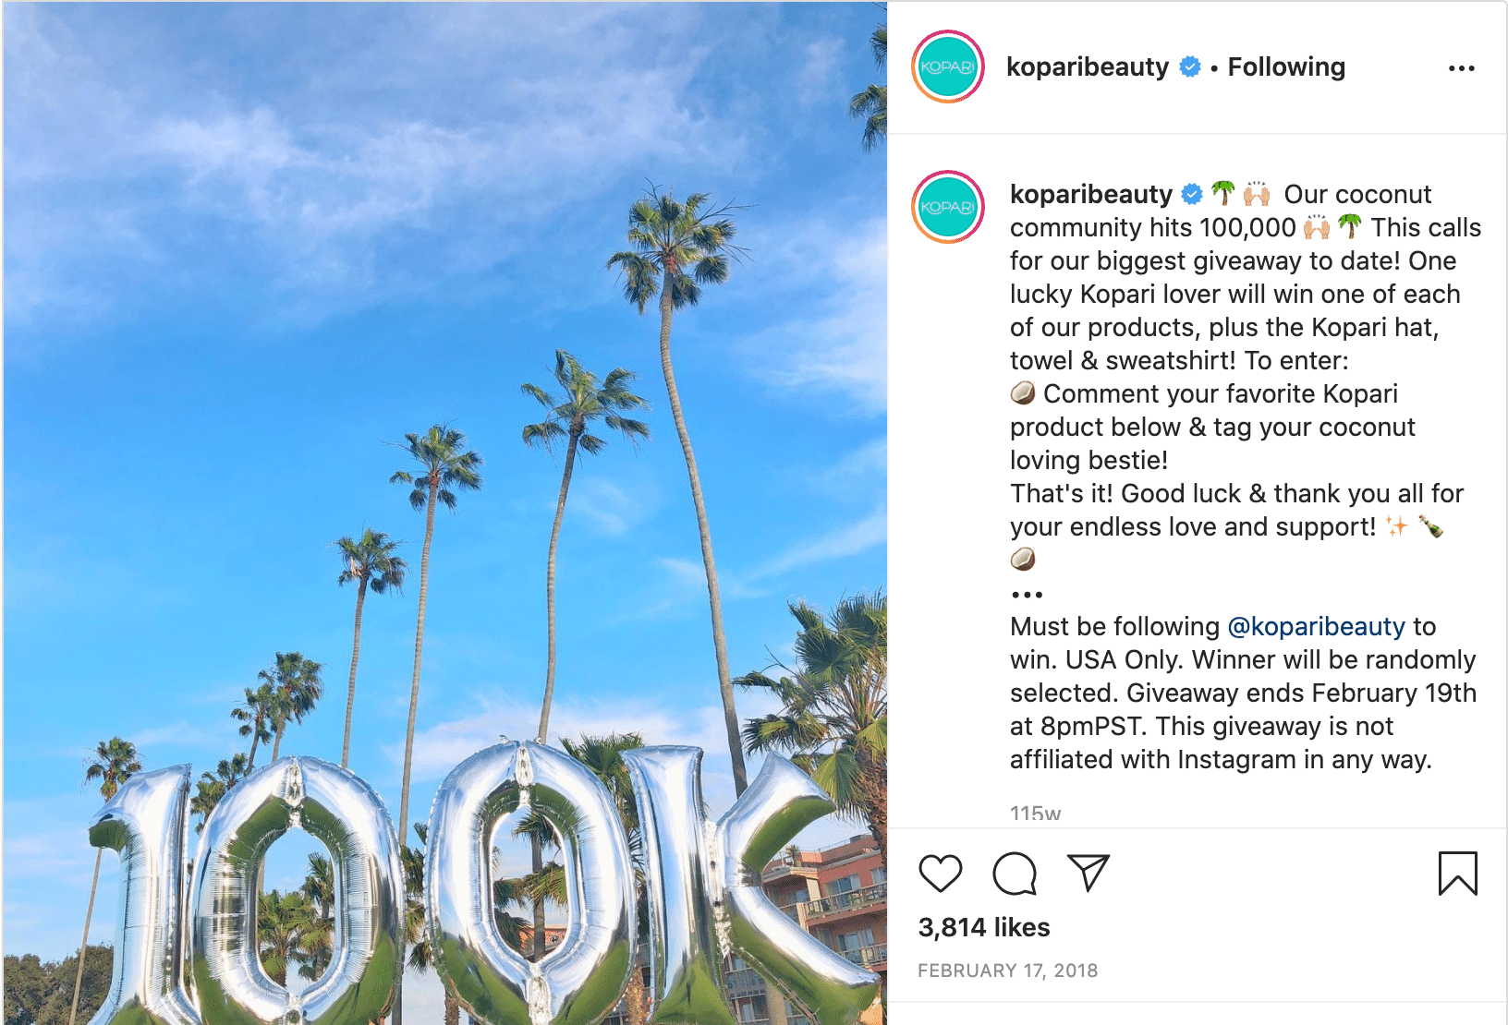The image size is (1508, 1025).
Task: Click the coconut emoji before 'Comment your favorite'
Action: click(x=1023, y=393)
